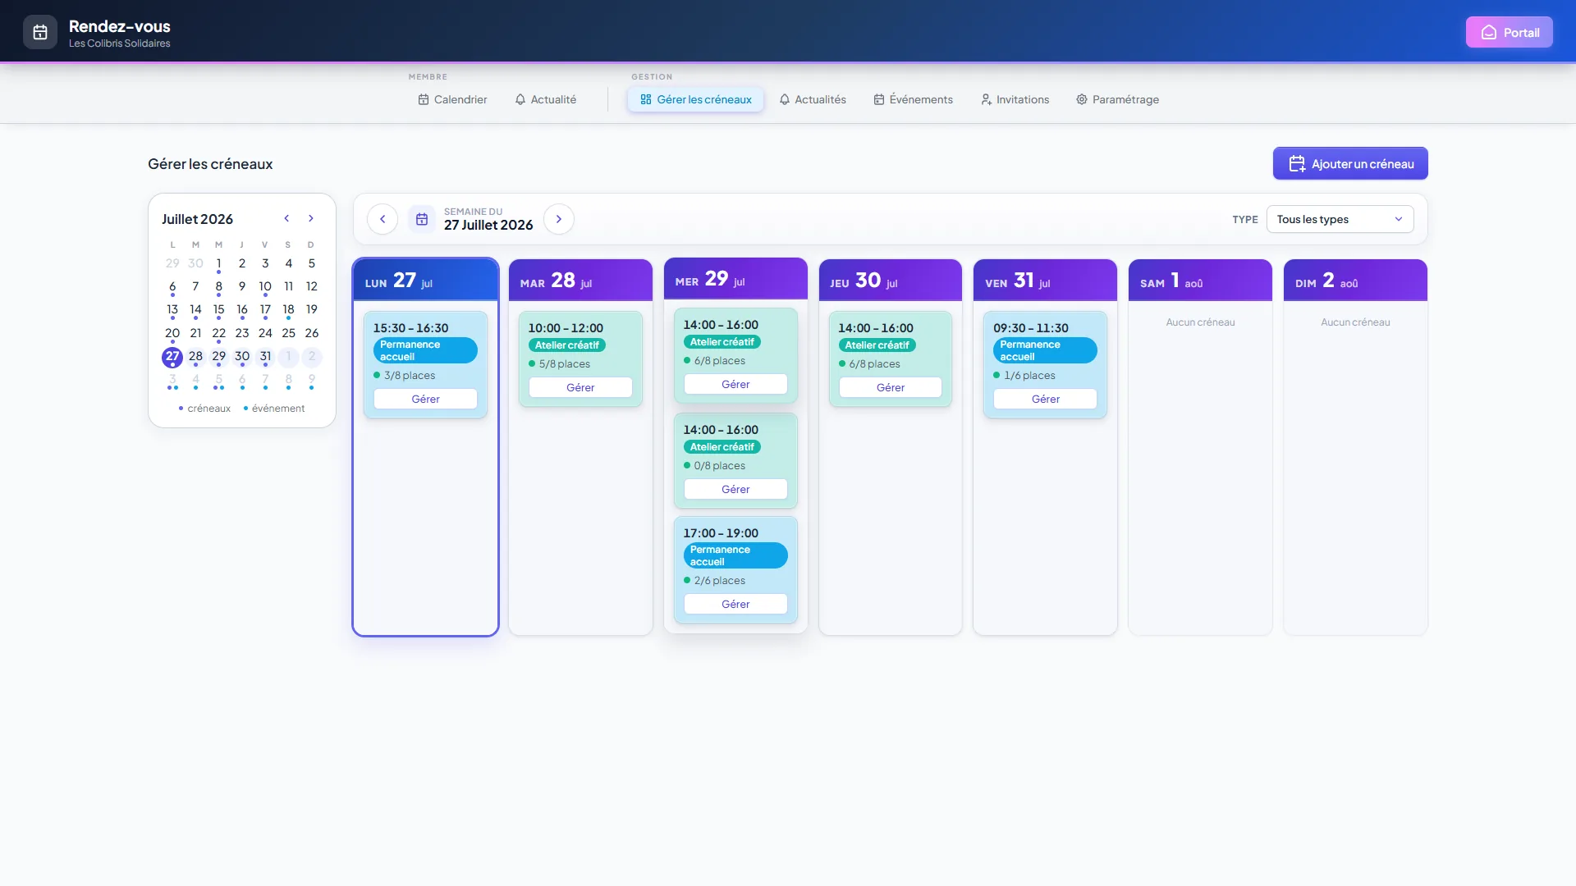Image resolution: width=1576 pixels, height=886 pixels.
Task: Click the Les Colibris Solidaires subtitle
Action: [120, 43]
